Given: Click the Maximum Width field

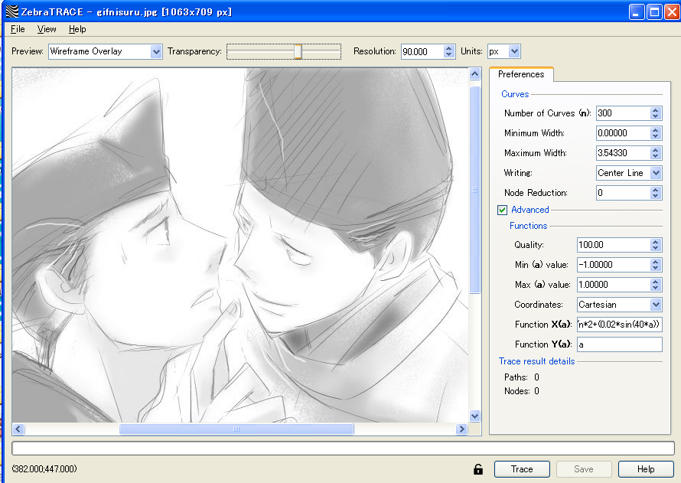Looking at the screenshot, I should tap(624, 153).
